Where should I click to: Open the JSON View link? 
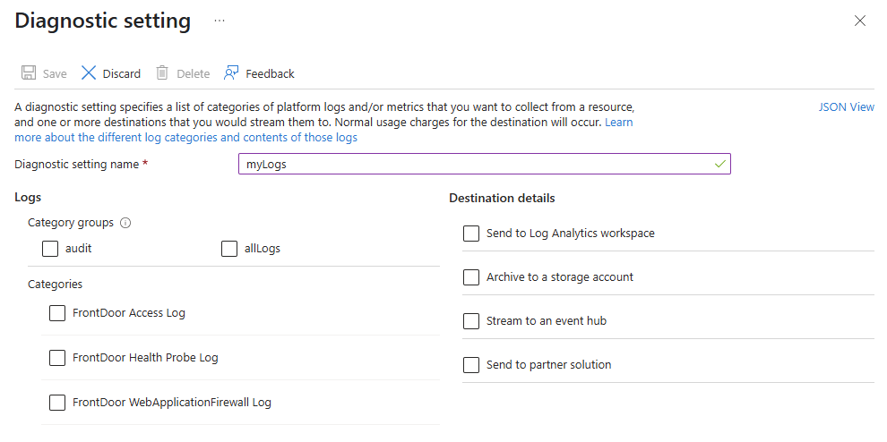coord(846,107)
